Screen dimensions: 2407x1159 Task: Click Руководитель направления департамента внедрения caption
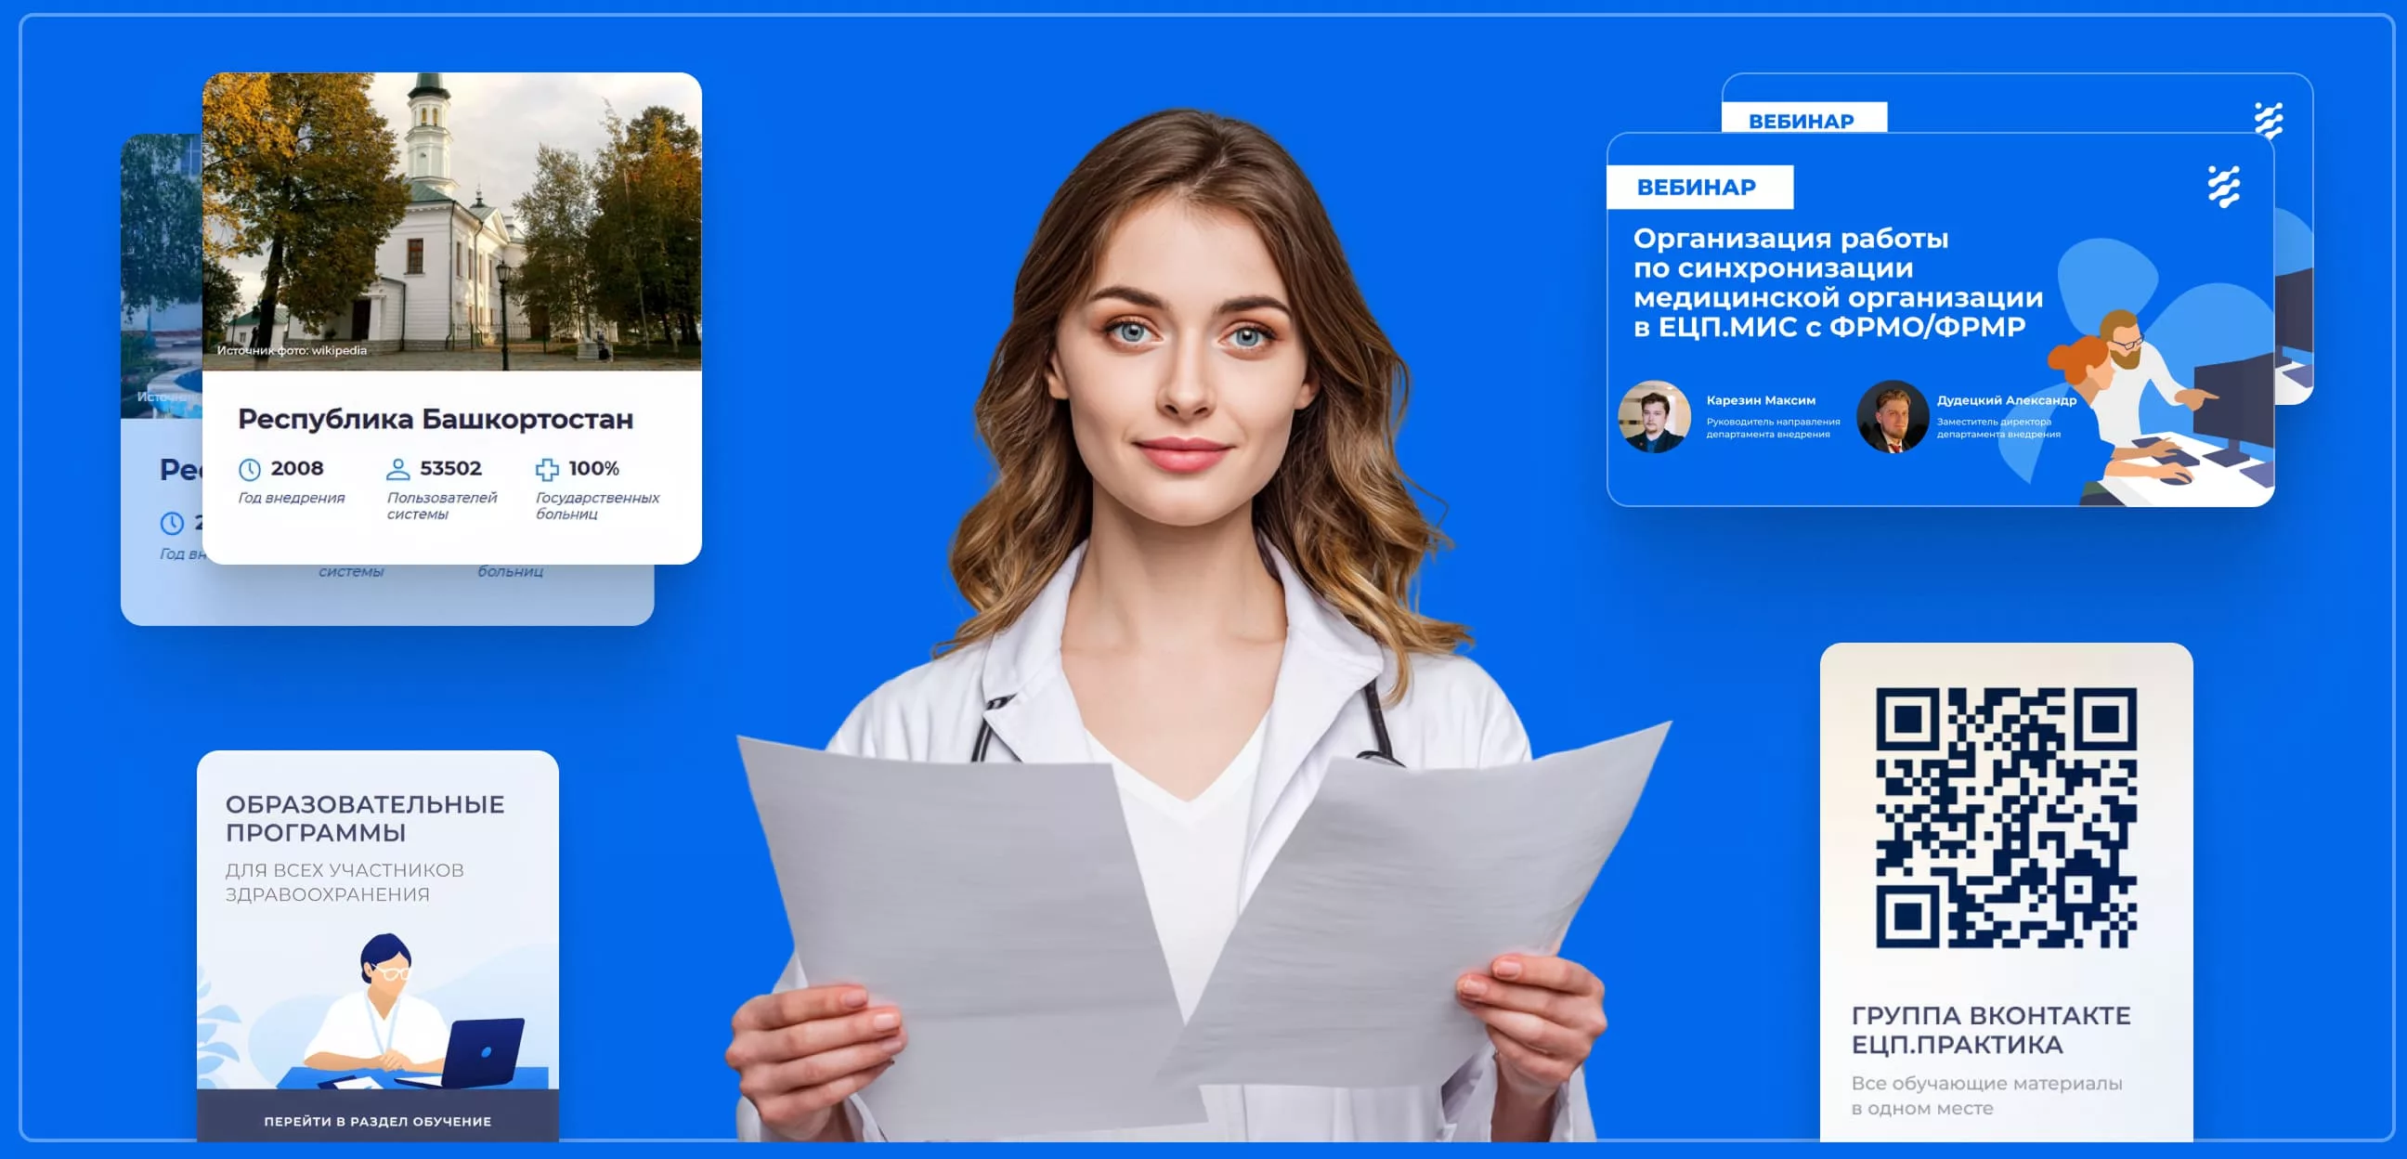coord(1773,427)
